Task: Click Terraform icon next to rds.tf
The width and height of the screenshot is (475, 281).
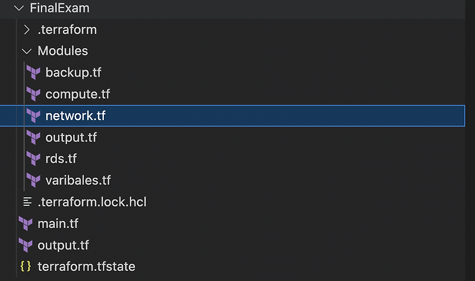Action: [x=33, y=159]
